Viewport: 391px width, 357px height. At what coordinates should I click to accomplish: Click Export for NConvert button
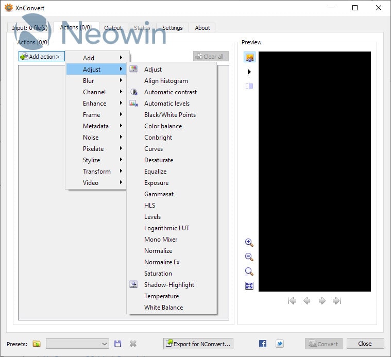198,344
